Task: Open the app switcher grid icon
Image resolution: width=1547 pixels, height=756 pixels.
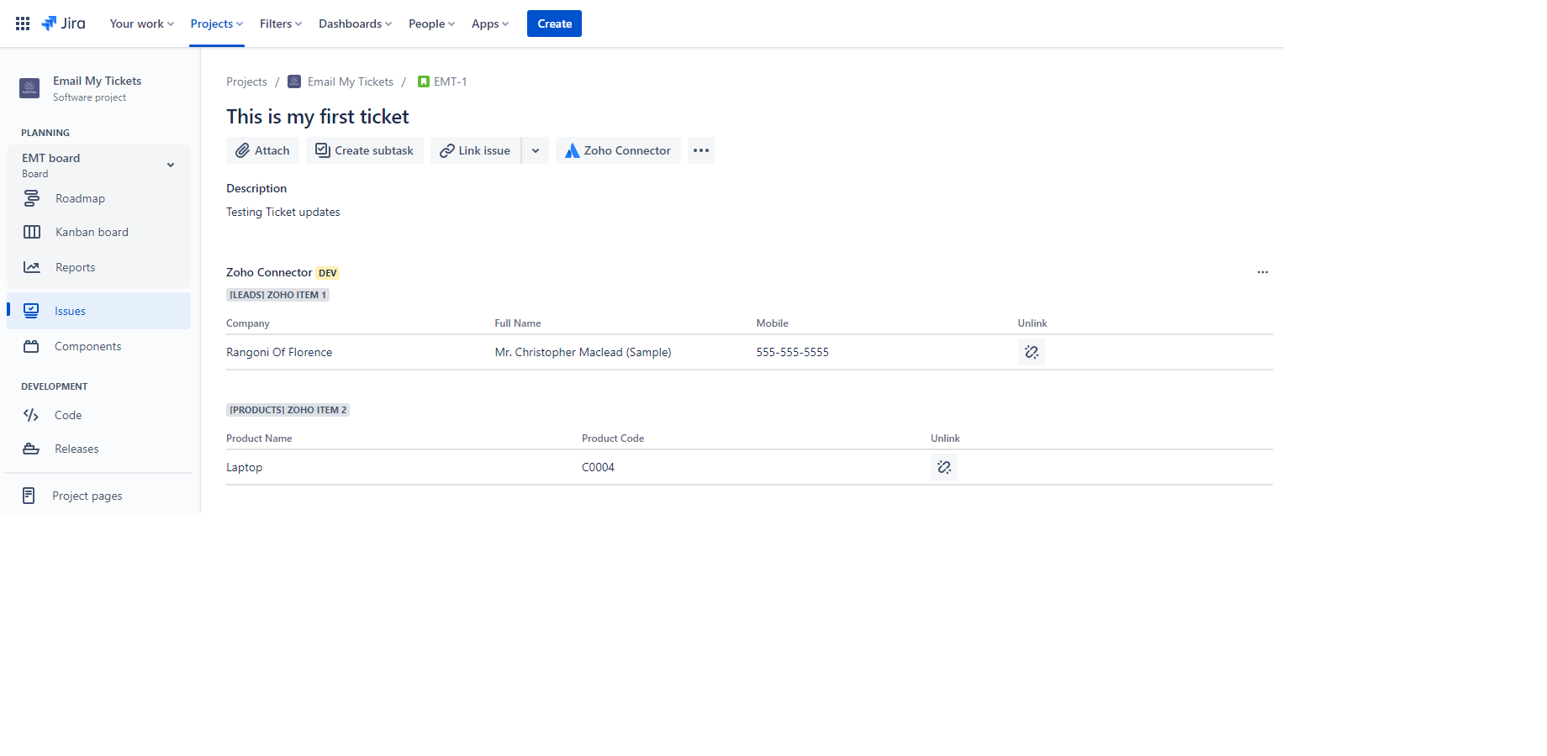Action: [x=23, y=24]
